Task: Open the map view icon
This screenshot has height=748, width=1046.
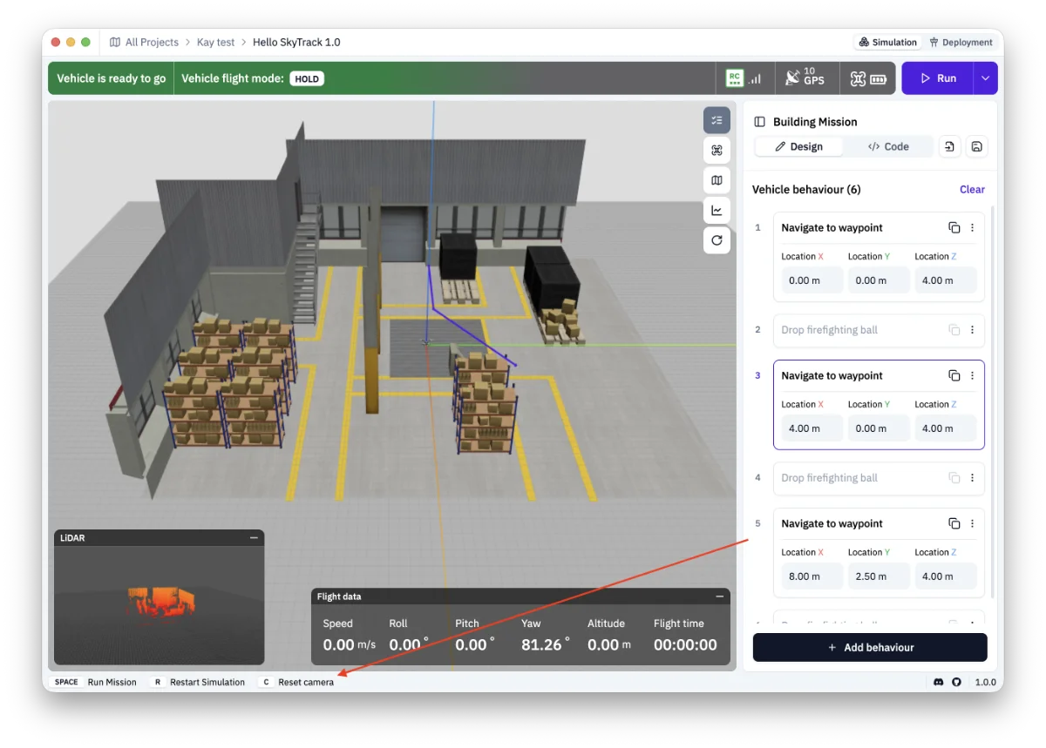Action: (717, 180)
